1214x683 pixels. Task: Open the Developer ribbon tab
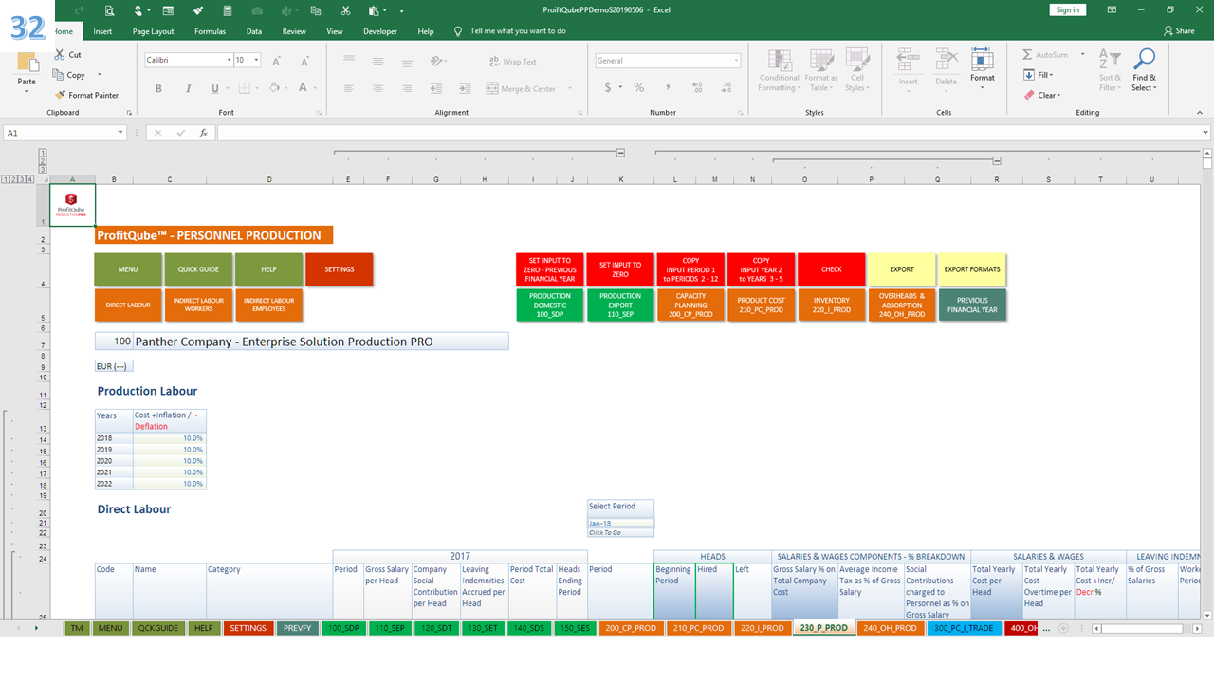380,31
